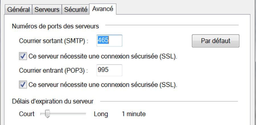256x125 pixels.
Task: Click the server timeout slider thumb
Action: click(47, 114)
